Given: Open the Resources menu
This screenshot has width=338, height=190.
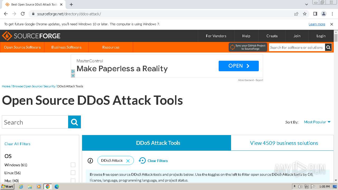Looking at the screenshot, I should [111, 47].
